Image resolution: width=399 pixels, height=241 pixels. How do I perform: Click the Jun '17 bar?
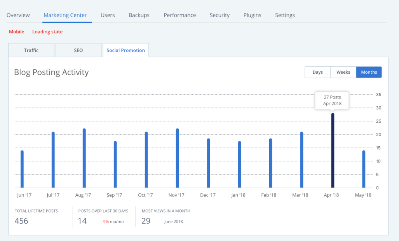coord(22,169)
